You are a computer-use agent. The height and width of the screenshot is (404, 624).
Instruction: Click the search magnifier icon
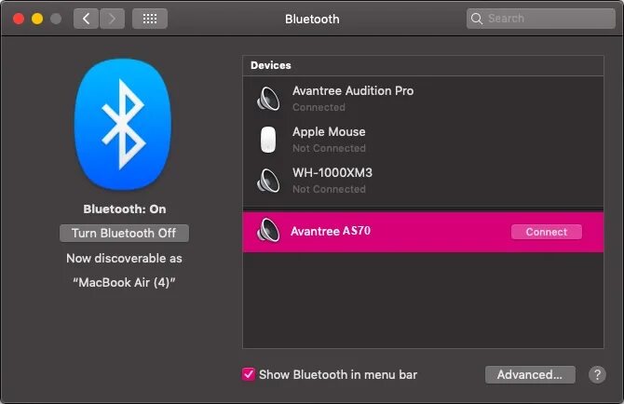click(476, 19)
